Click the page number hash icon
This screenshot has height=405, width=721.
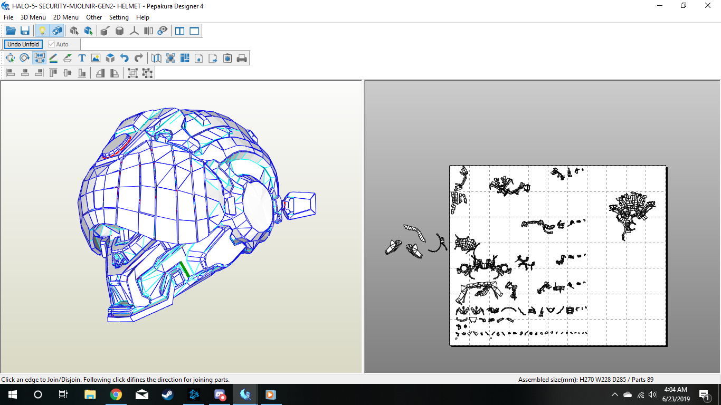[x=199, y=58]
